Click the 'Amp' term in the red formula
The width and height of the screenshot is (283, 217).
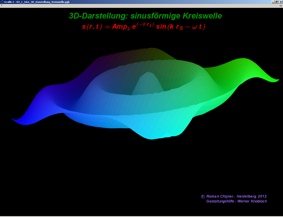120,27
